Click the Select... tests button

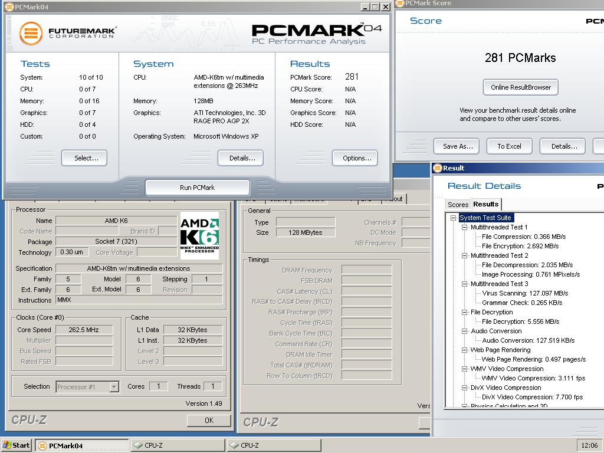click(84, 158)
